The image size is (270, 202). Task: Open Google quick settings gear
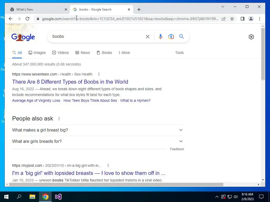(251, 37)
